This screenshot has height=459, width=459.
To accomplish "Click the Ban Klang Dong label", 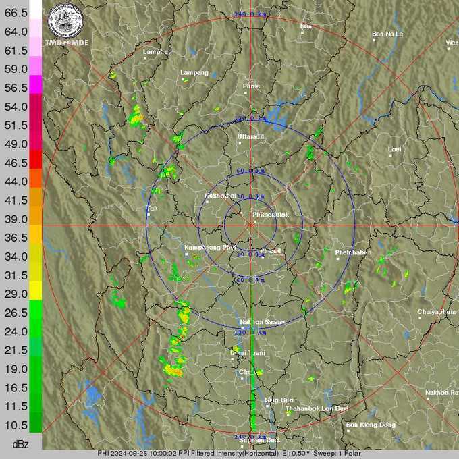I will tap(371, 425).
